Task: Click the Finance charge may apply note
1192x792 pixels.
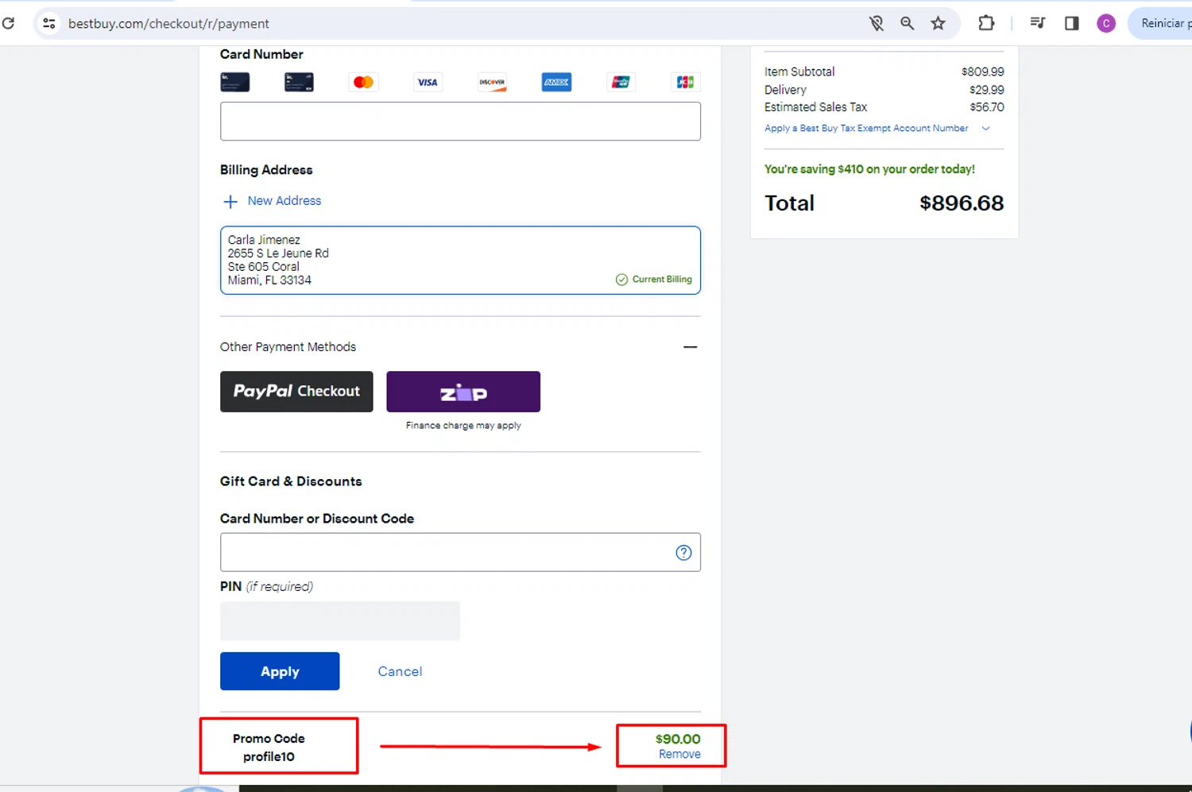Action: 463,426
